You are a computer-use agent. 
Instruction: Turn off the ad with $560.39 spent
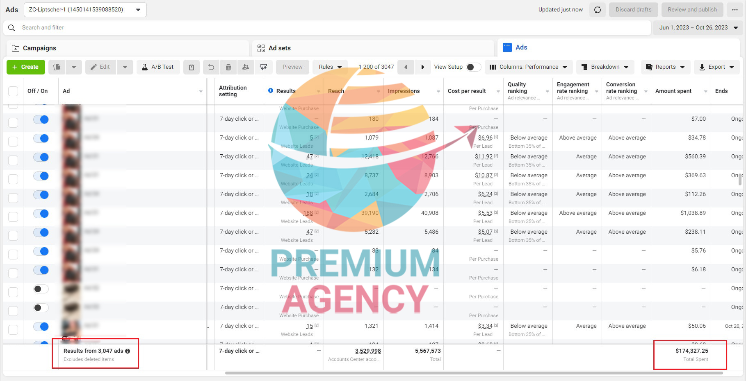coord(41,157)
